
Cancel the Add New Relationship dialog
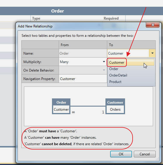(145, 154)
